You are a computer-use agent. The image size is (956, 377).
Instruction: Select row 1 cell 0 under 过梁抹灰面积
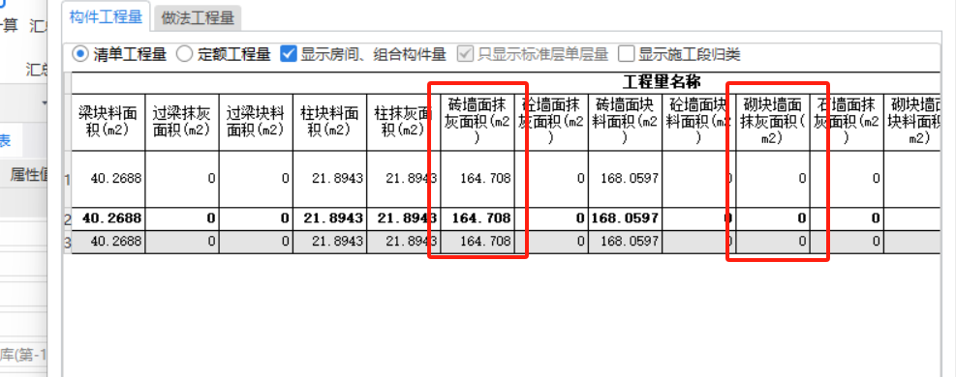pyautogui.click(x=182, y=179)
